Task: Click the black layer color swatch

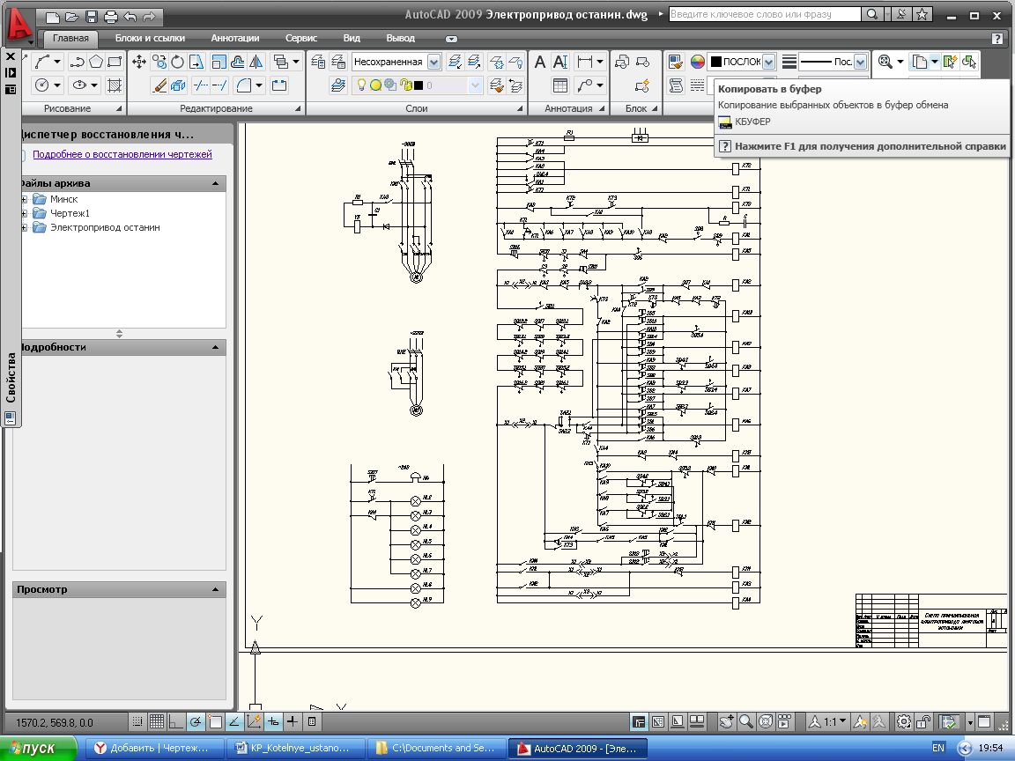Action: (419, 85)
